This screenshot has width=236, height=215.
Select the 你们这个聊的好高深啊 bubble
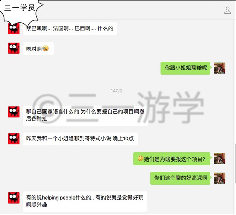pos(180,178)
